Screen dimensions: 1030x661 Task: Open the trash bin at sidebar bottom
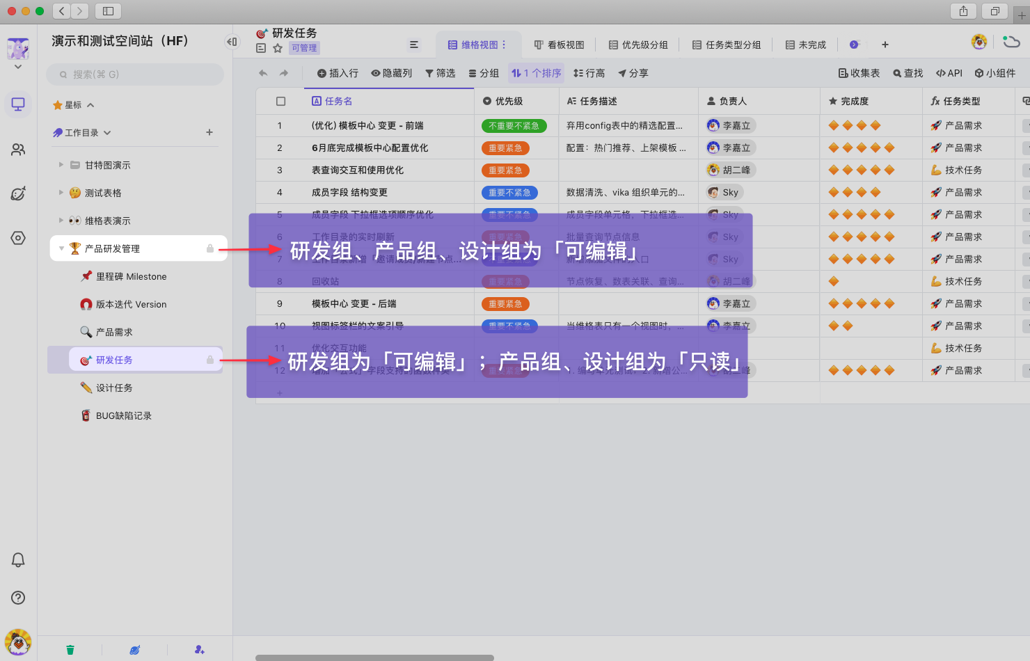pos(70,650)
